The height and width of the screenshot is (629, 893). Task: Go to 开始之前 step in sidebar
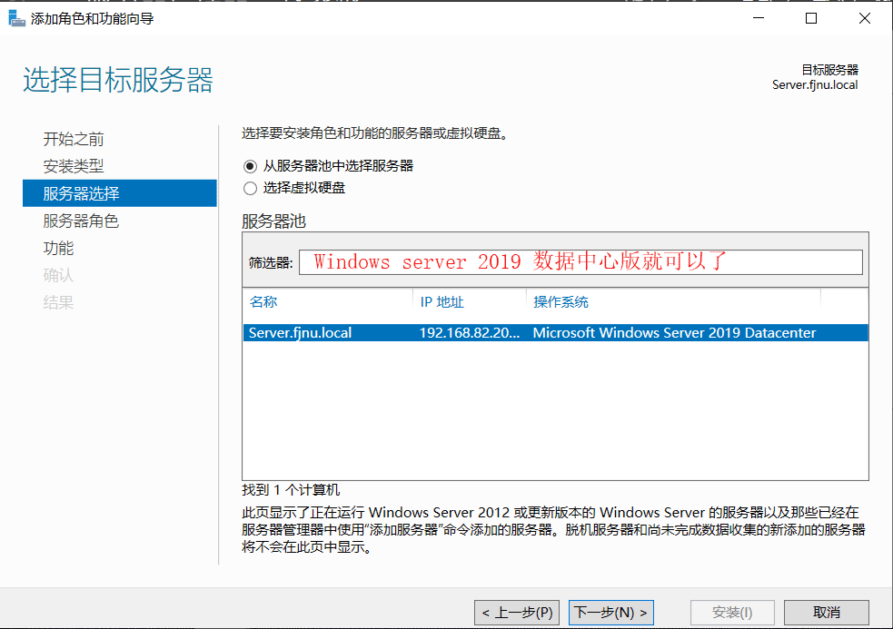pyautogui.click(x=74, y=139)
